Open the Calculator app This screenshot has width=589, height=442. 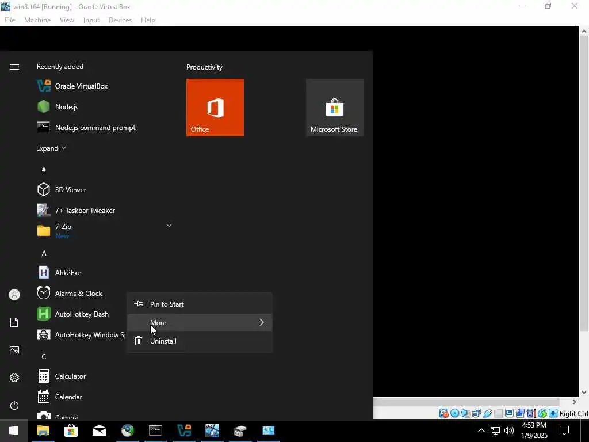coord(62,376)
